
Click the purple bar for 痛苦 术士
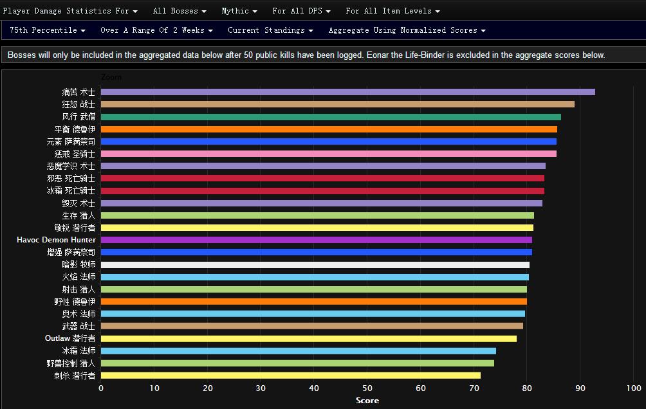click(347, 92)
